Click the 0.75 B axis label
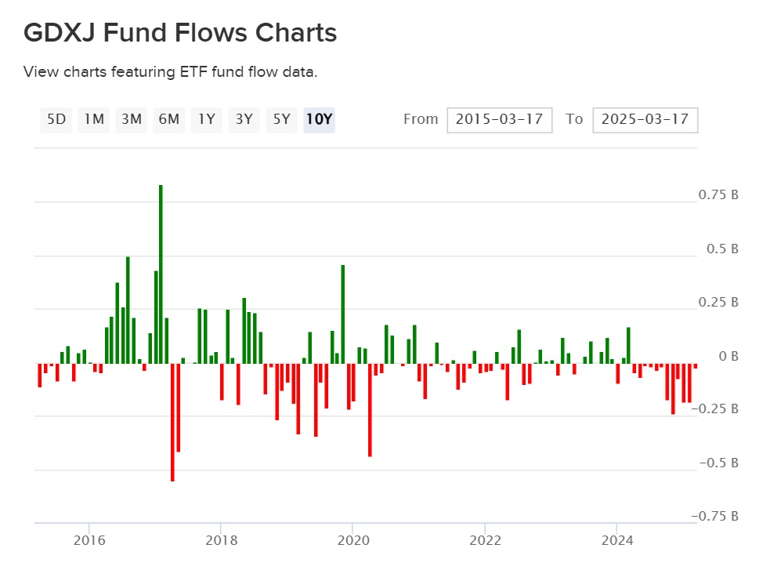Image resolution: width=759 pixels, height=570 pixels. pos(718,195)
